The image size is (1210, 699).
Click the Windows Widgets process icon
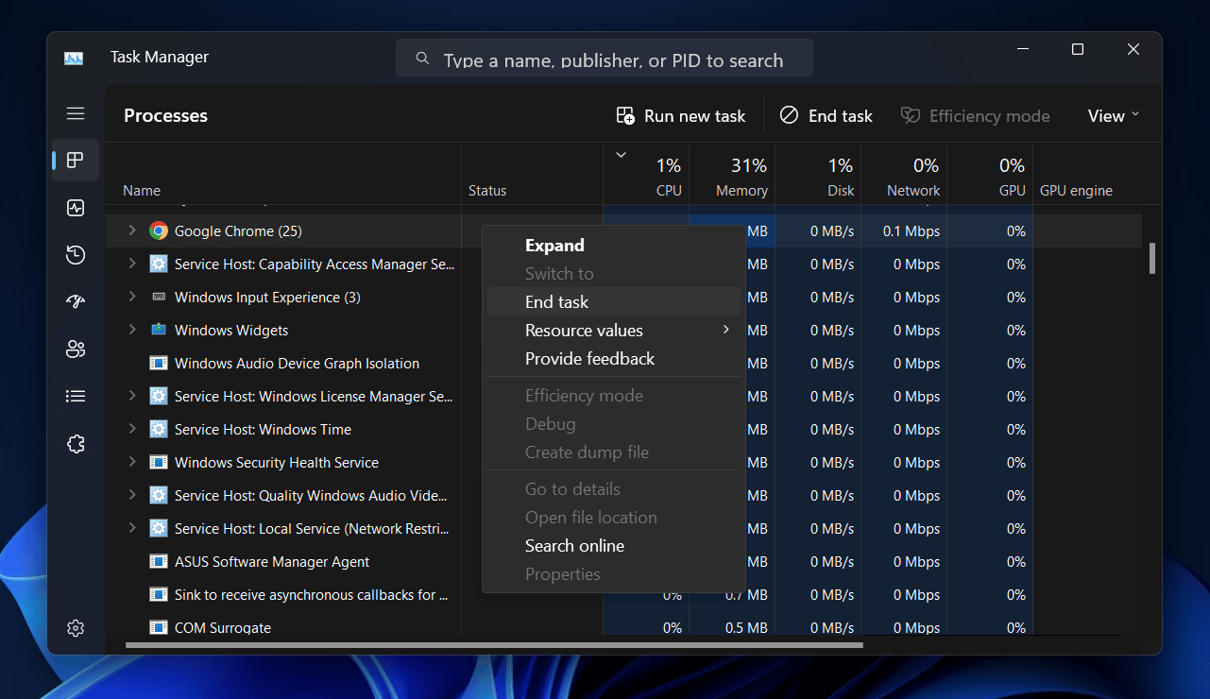159,331
